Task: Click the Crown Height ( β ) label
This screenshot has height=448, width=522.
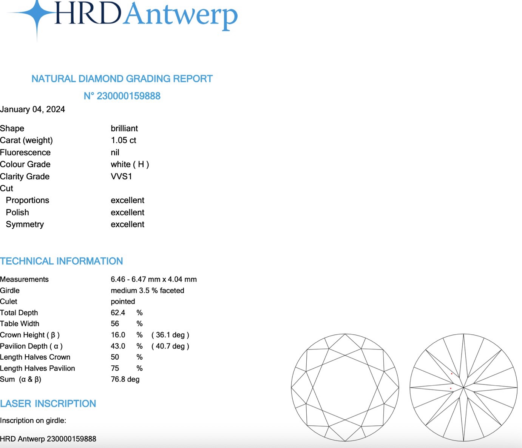Action: 30,335
